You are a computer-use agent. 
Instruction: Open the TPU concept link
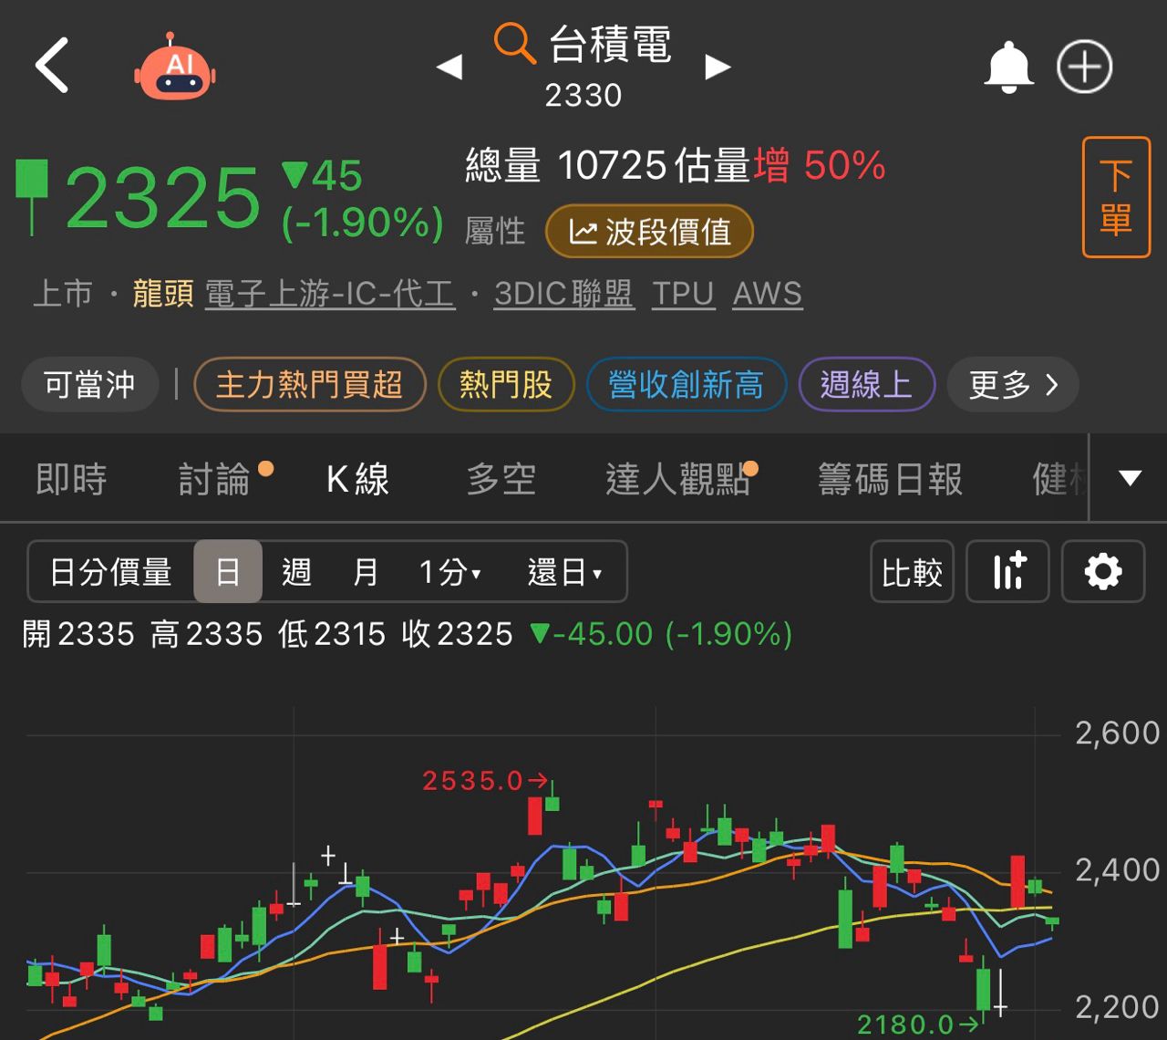[x=683, y=294]
